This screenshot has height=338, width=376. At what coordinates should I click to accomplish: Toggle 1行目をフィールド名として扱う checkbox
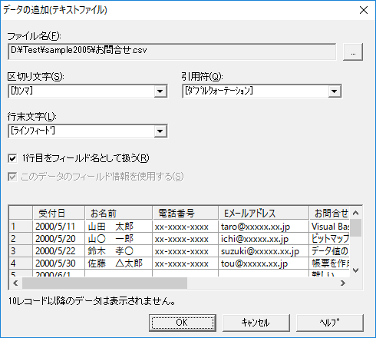coord(12,158)
